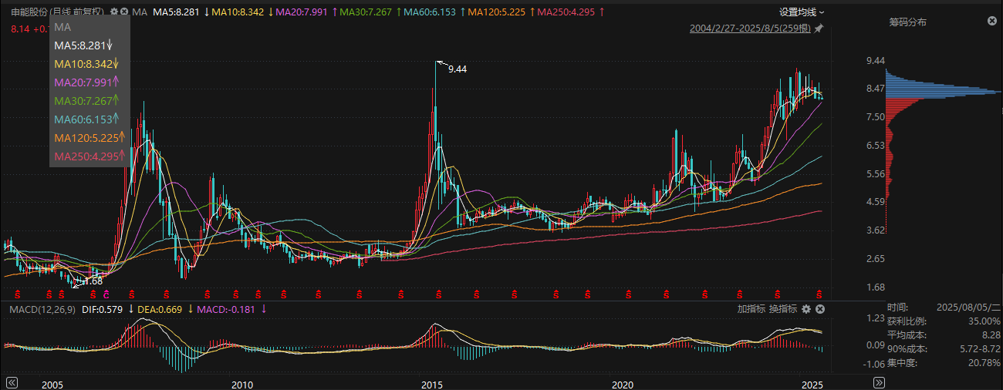Open the date range link 2004/2/27-2025/8/5
This screenshot has width=1003, height=390.
(x=750, y=29)
